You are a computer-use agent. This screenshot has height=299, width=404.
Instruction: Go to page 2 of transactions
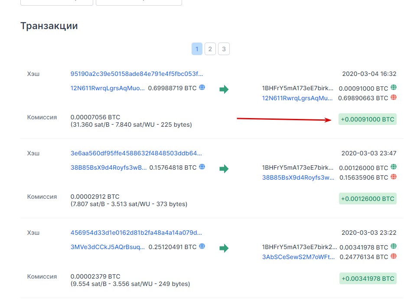[210, 49]
